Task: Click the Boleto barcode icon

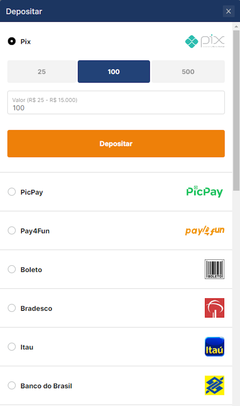Action: click(215, 269)
